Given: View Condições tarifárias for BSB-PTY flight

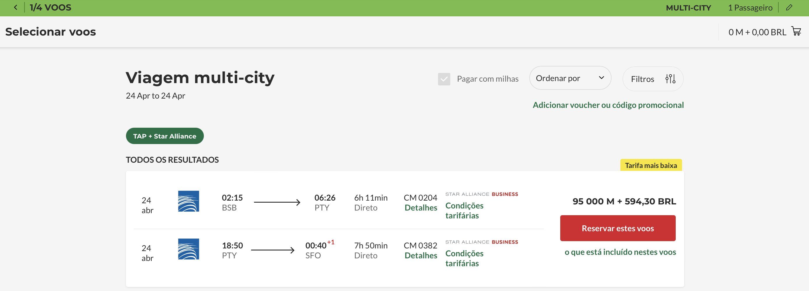Looking at the screenshot, I should [464, 210].
